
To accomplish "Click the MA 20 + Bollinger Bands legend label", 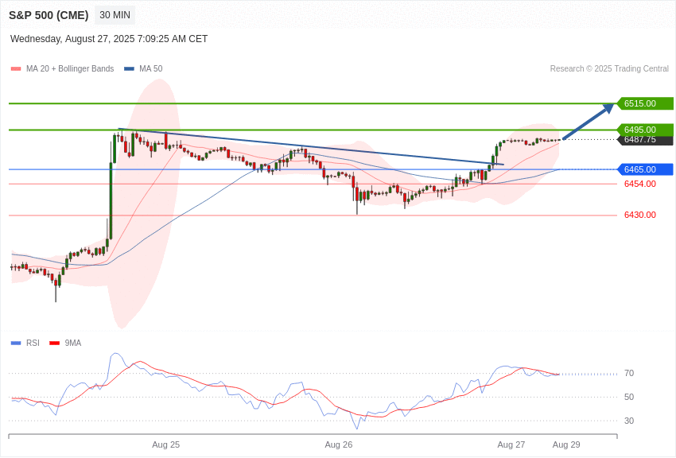I will coord(70,69).
